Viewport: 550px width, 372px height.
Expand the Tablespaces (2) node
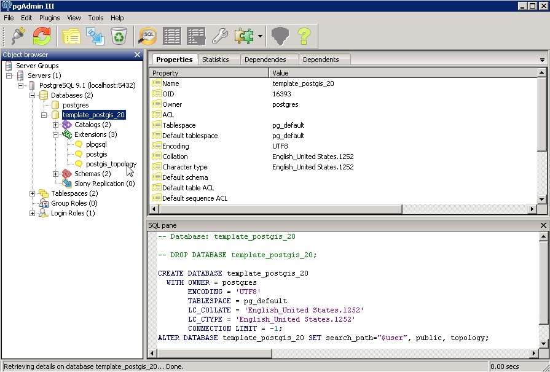pos(33,193)
